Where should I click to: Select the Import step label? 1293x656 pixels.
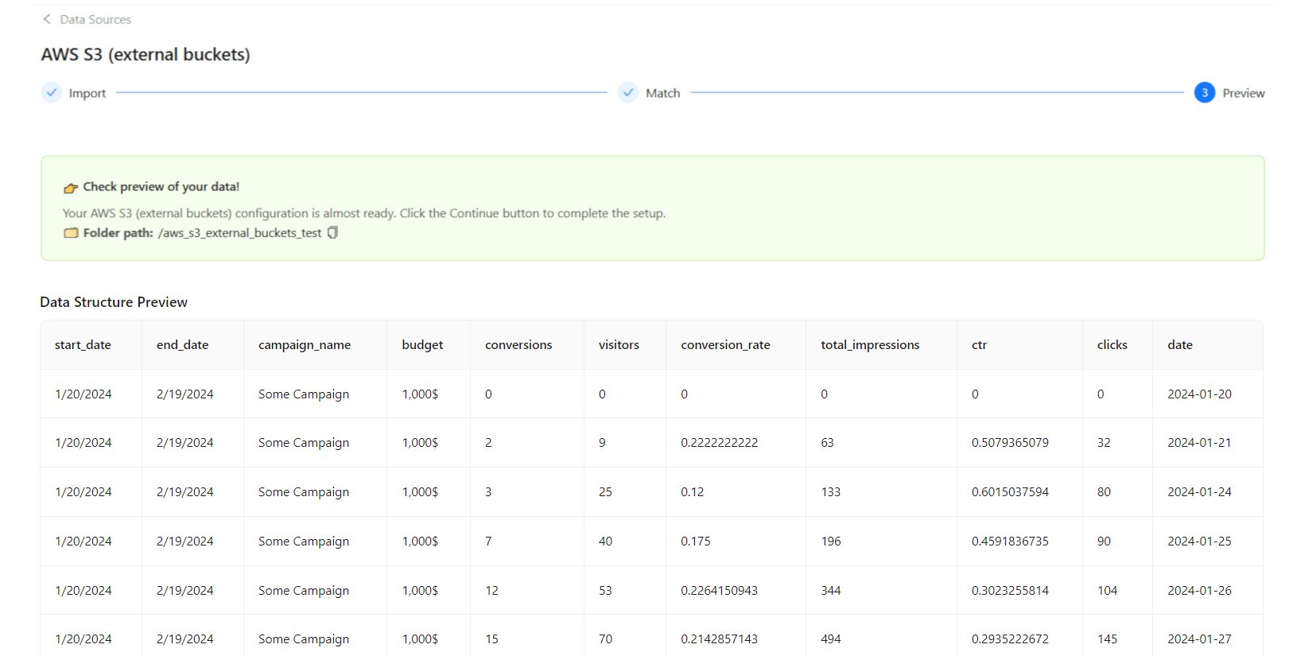point(87,93)
